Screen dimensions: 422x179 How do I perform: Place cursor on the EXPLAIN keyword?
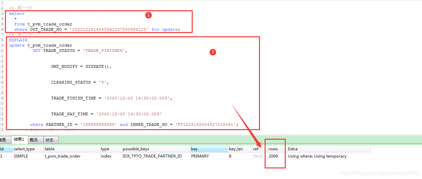pos(18,40)
